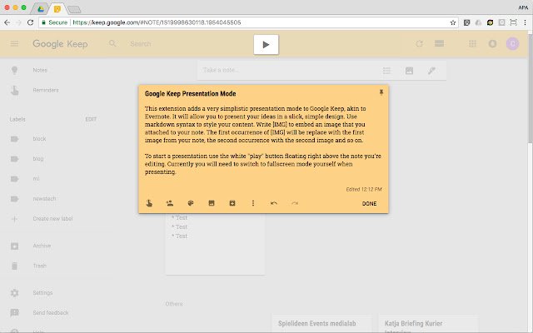533x333 pixels.
Task: Open the main hamburger menu
Action: click(14, 43)
